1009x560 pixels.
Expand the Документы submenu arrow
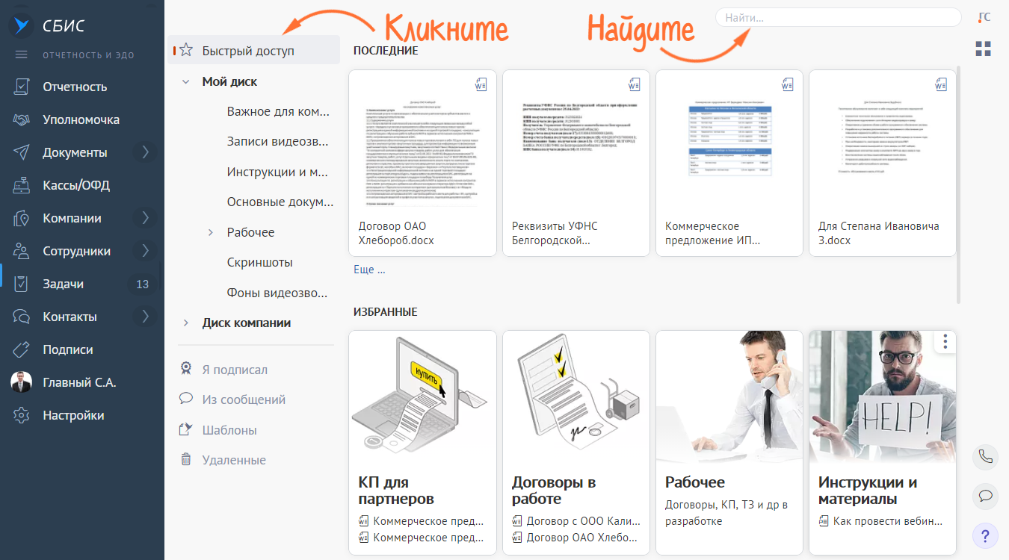click(x=145, y=152)
